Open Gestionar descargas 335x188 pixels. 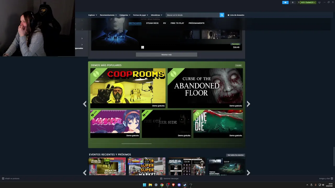pos(169,179)
